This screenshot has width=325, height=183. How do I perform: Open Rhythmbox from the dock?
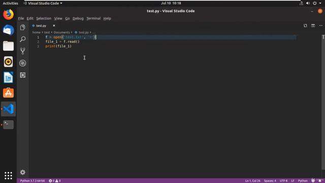point(8,62)
